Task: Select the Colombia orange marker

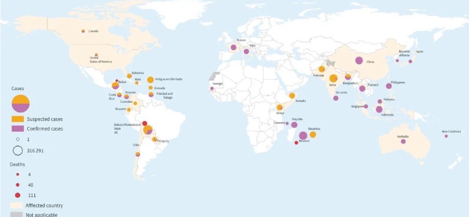Action: pos(135,103)
